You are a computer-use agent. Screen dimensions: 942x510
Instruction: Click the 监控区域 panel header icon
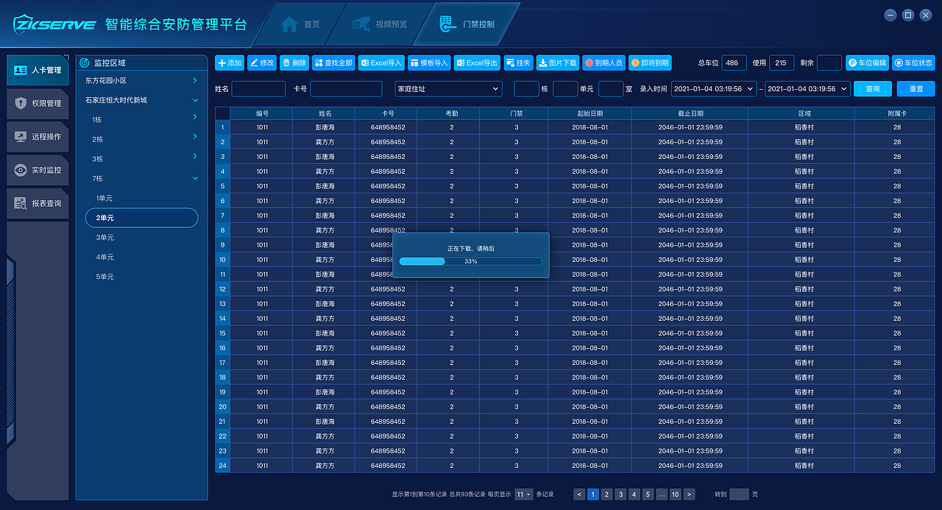point(84,63)
